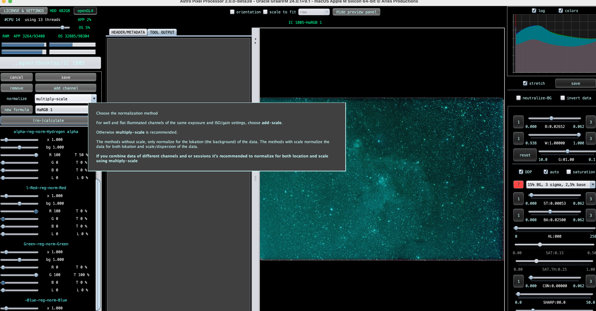
Task: Click the panel collapse arrows divider
Action: point(255,41)
